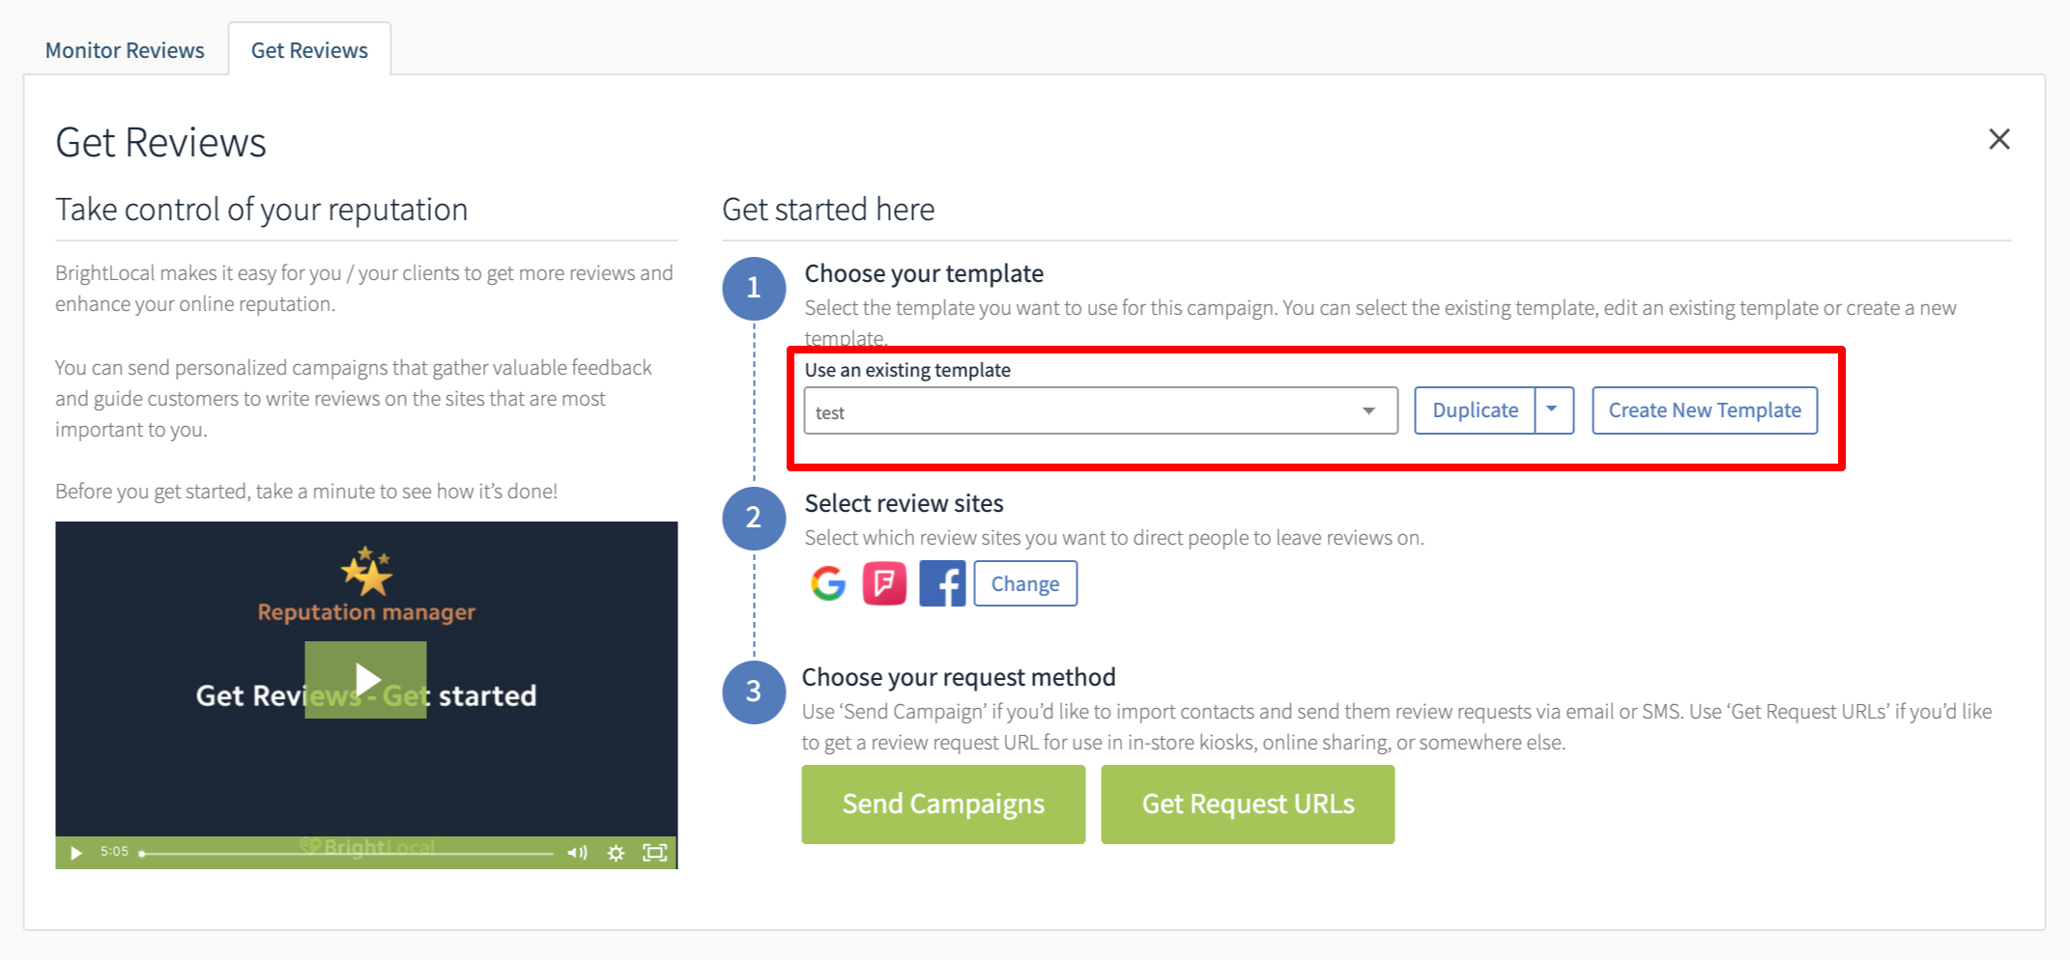Switch to the Monitor Reviews tab

click(x=125, y=50)
